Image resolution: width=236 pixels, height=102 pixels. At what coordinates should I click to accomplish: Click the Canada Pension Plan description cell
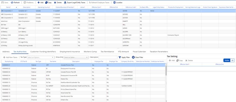[76, 65]
